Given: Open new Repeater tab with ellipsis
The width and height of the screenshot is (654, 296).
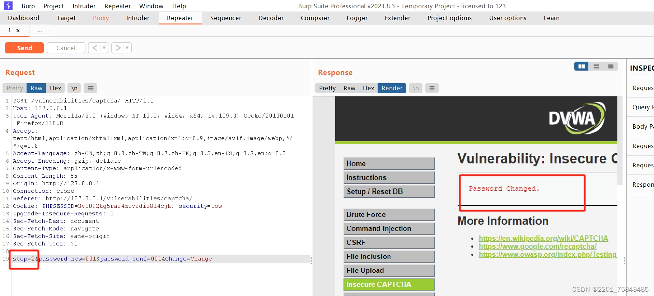Looking at the screenshot, I should click(40, 31).
